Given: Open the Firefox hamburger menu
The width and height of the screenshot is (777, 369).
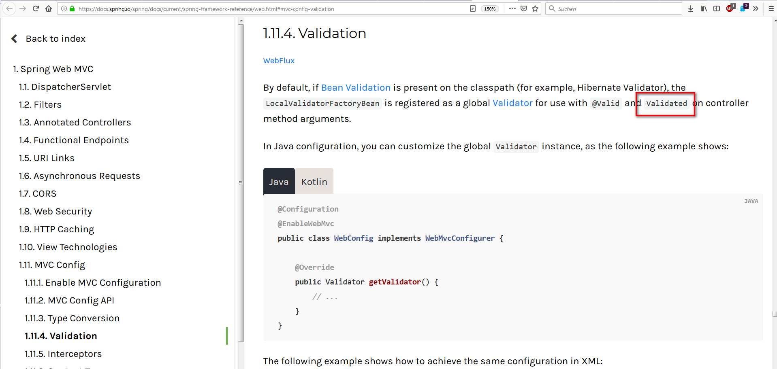Looking at the screenshot, I should click(771, 8).
